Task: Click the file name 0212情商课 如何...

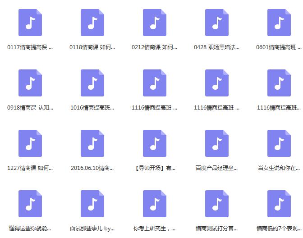Action: (x=154, y=47)
